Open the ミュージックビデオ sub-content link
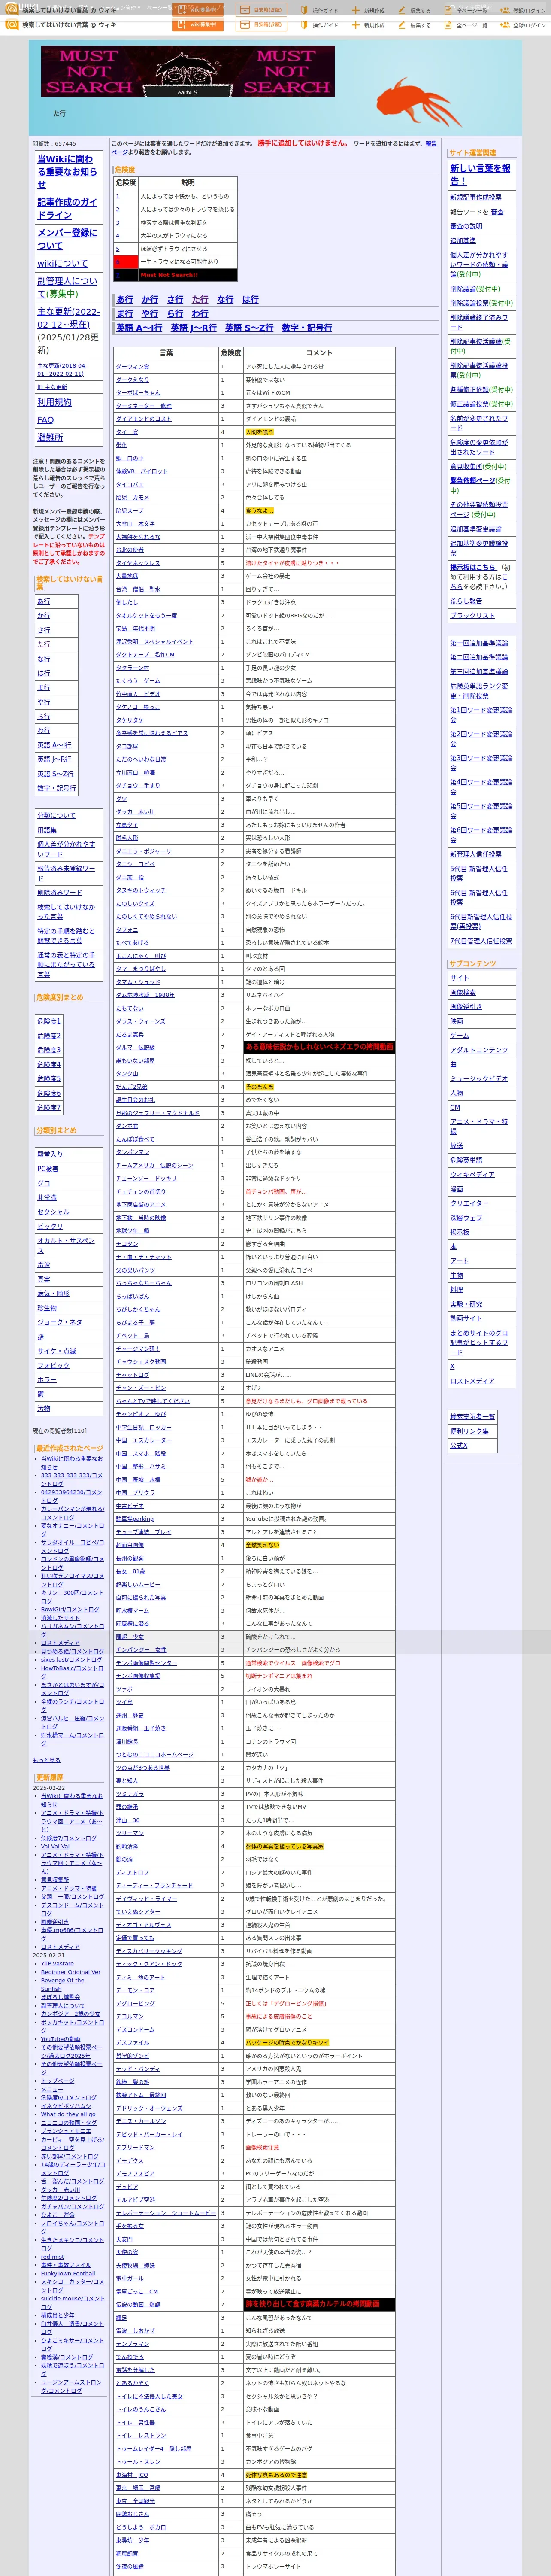 point(479,1078)
